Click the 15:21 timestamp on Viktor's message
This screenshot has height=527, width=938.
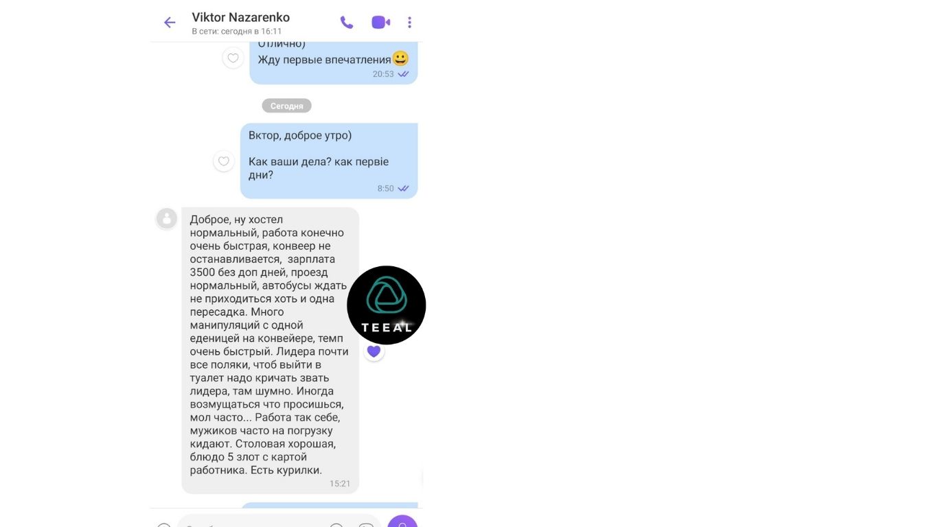click(x=340, y=484)
